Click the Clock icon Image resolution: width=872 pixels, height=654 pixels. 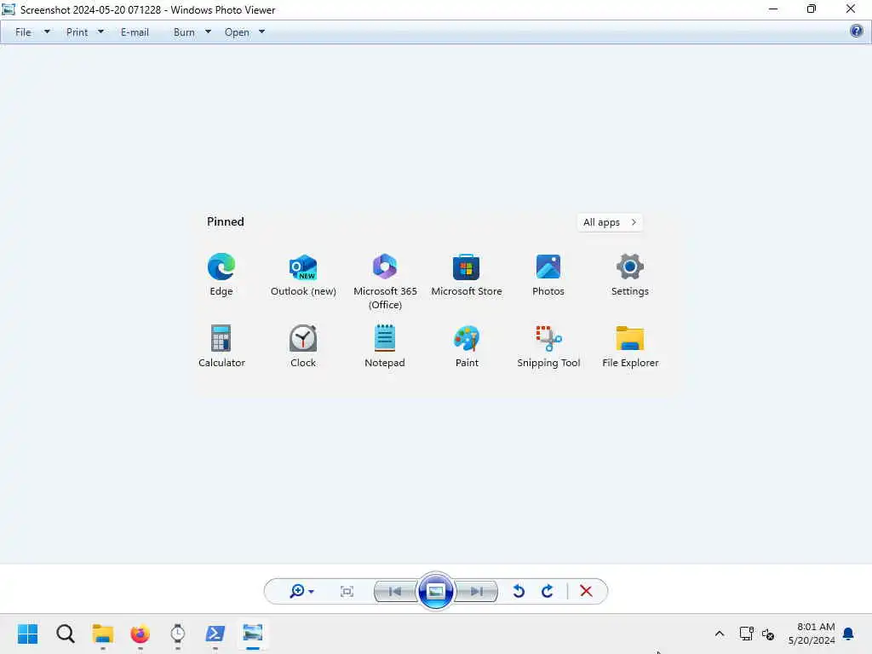303,338
